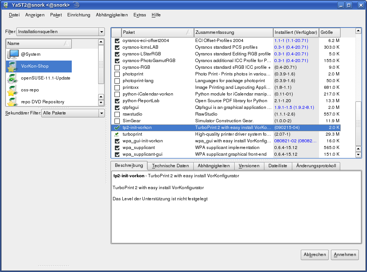Screen dimensions: 367x272
Task: Check the box for photoprint
Action: pyautogui.click(x=117, y=74)
